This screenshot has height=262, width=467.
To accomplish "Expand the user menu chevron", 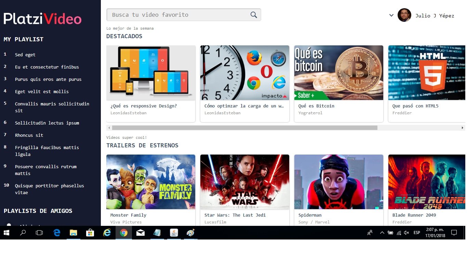I will (x=391, y=15).
